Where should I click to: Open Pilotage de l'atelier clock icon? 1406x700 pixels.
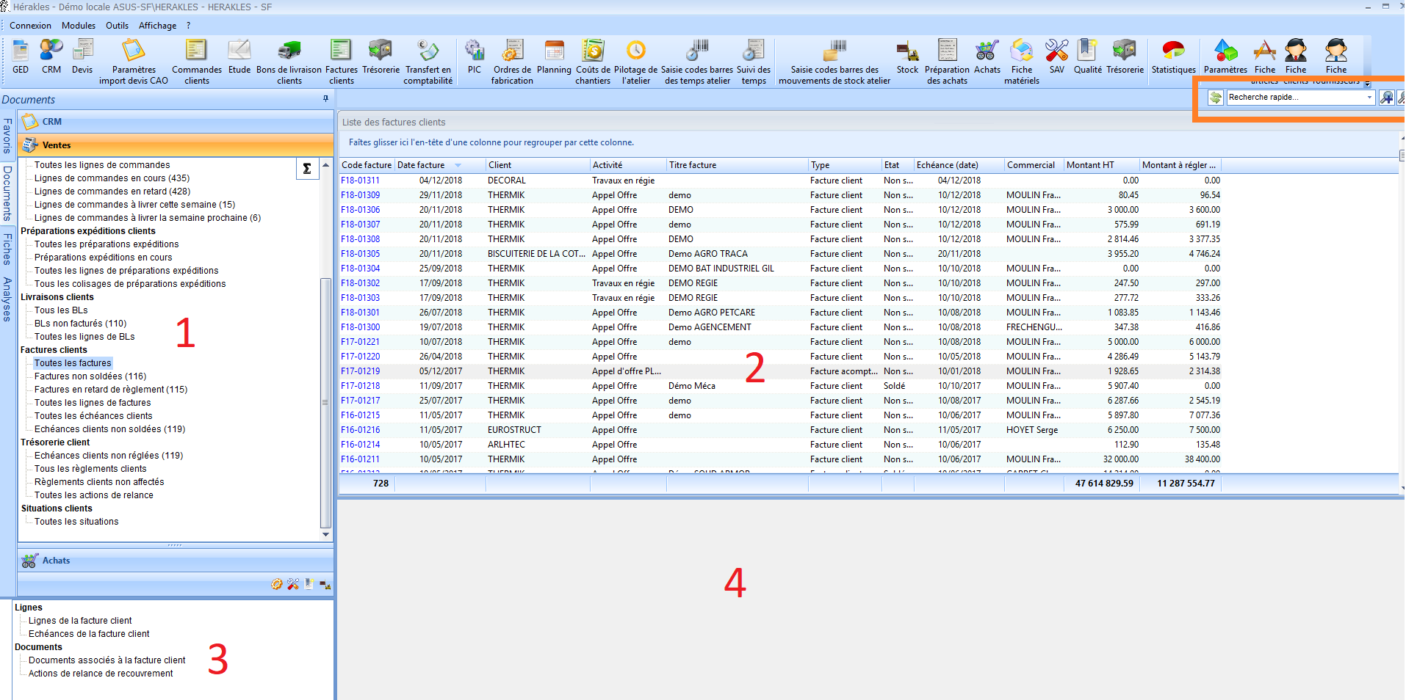tap(635, 51)
